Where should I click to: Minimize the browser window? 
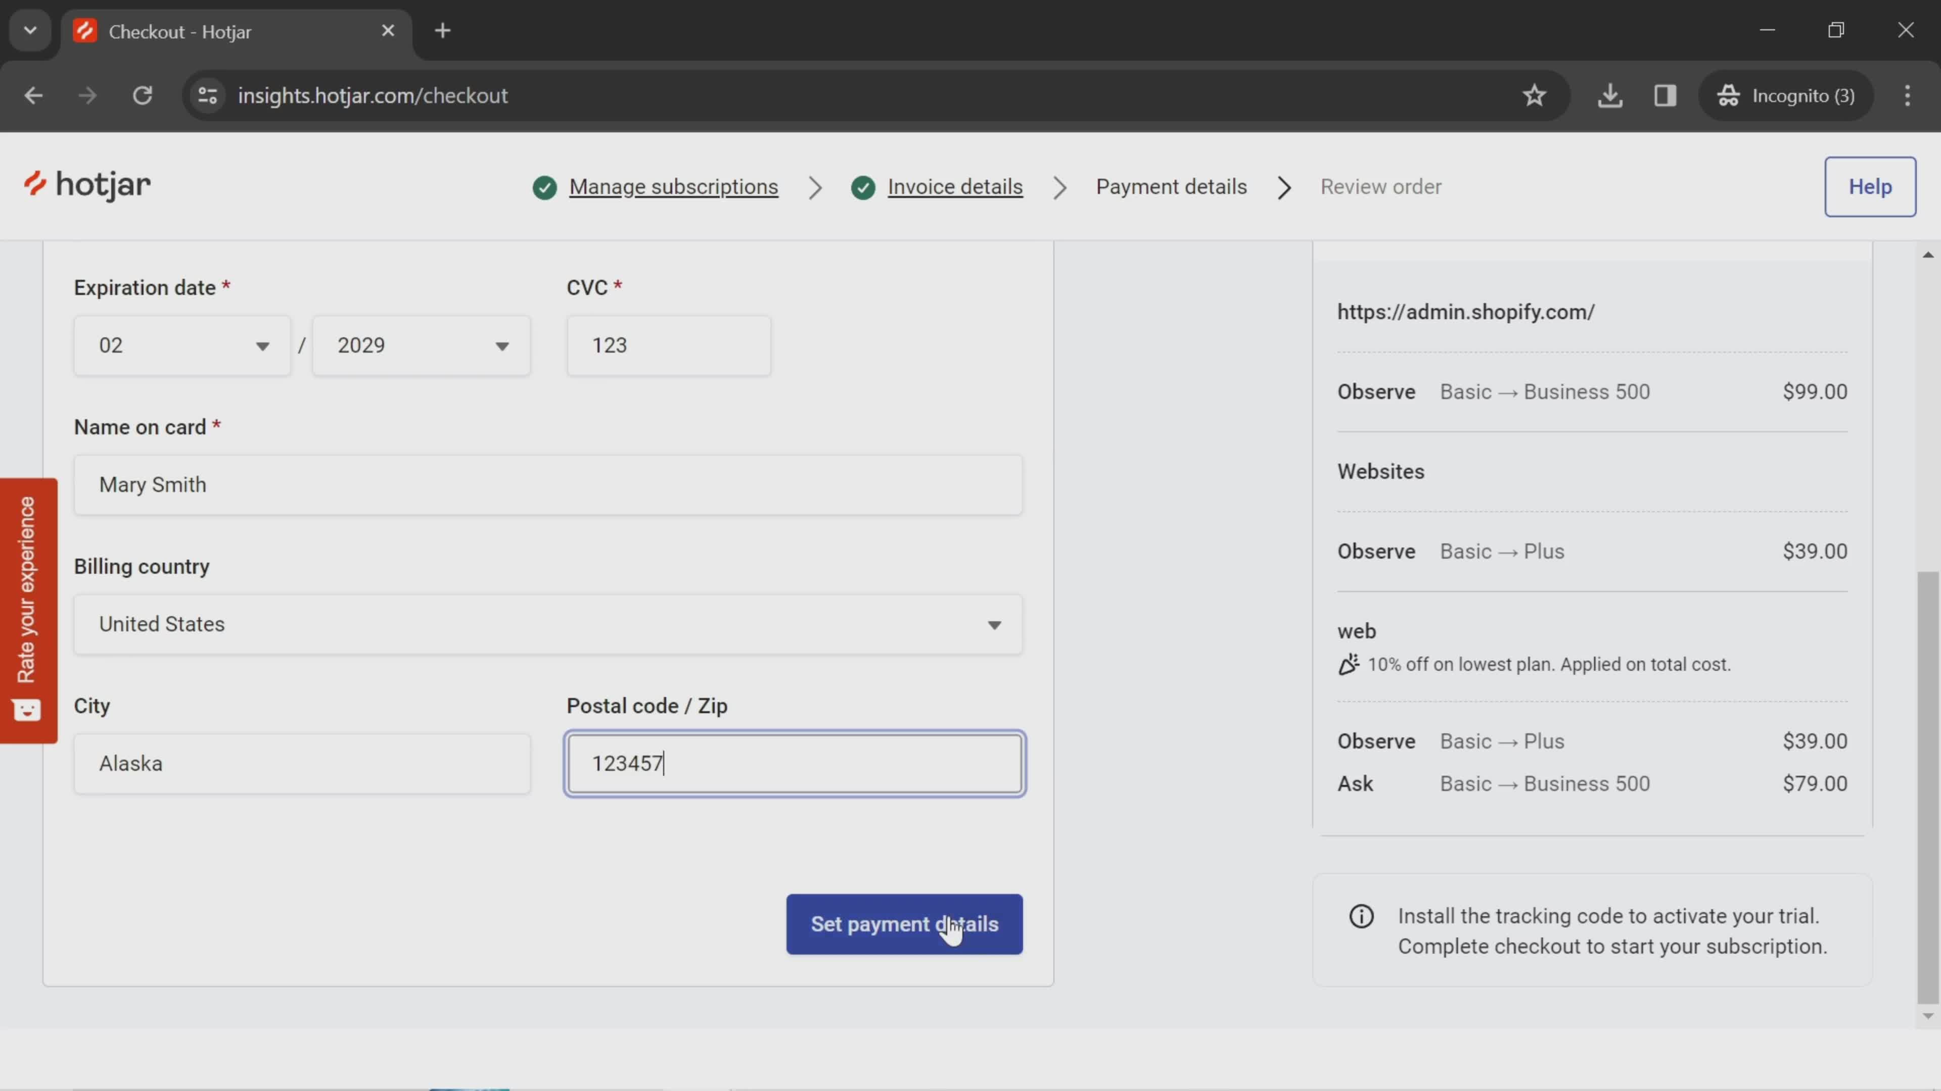pos(1767,30)
